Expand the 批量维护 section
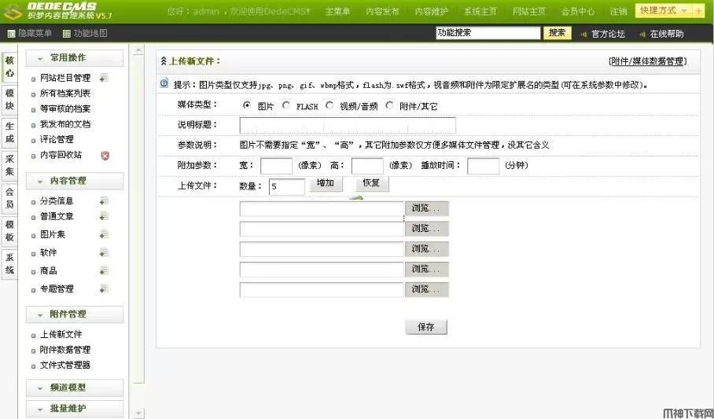 click(x=75, y=409)
